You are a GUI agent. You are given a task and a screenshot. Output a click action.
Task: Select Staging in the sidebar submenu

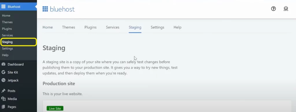pyautogui.click(x=7, y=42)
